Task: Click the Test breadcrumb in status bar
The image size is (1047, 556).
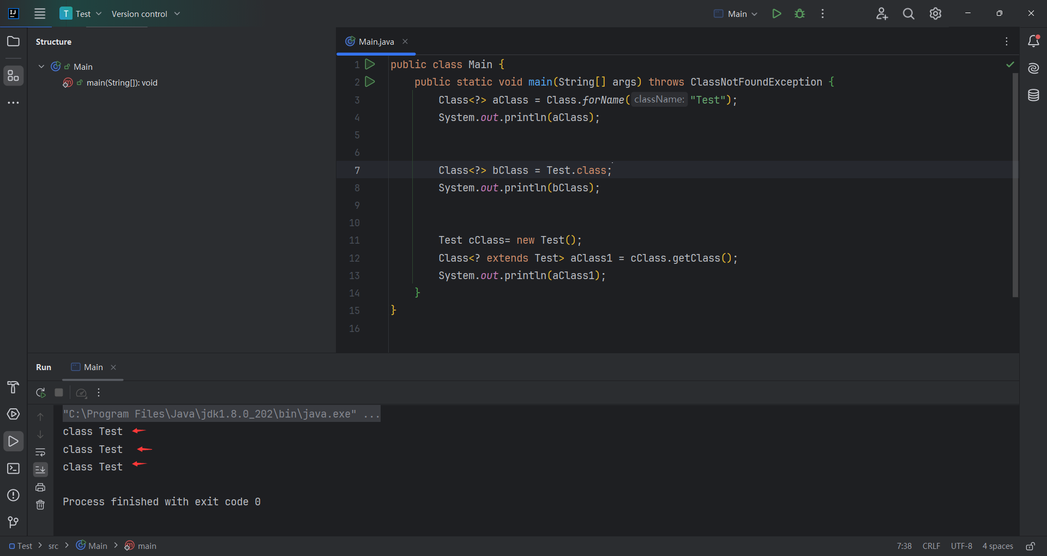Action: tap(21, 546)
